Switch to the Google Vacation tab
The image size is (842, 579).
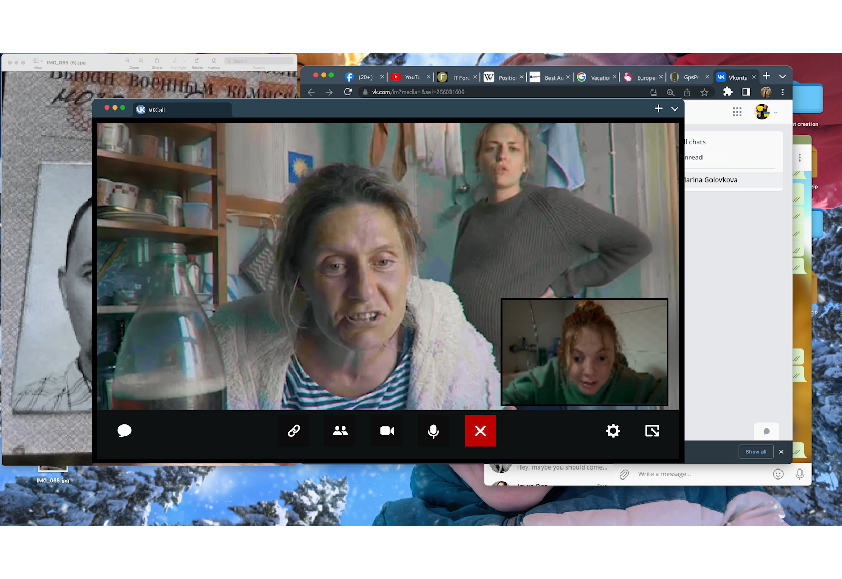tap(596, 77)
